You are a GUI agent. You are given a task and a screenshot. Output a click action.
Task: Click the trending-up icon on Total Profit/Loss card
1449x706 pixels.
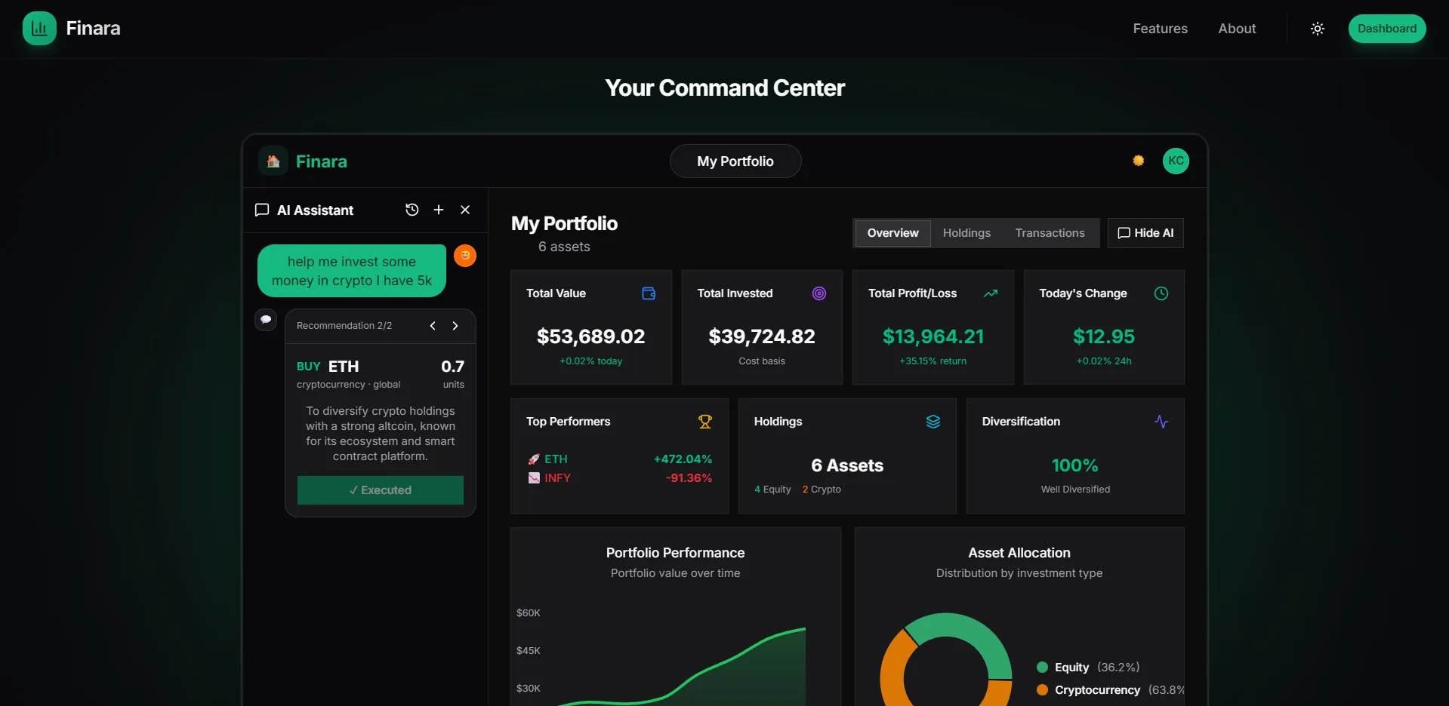(x=991, y=293)
